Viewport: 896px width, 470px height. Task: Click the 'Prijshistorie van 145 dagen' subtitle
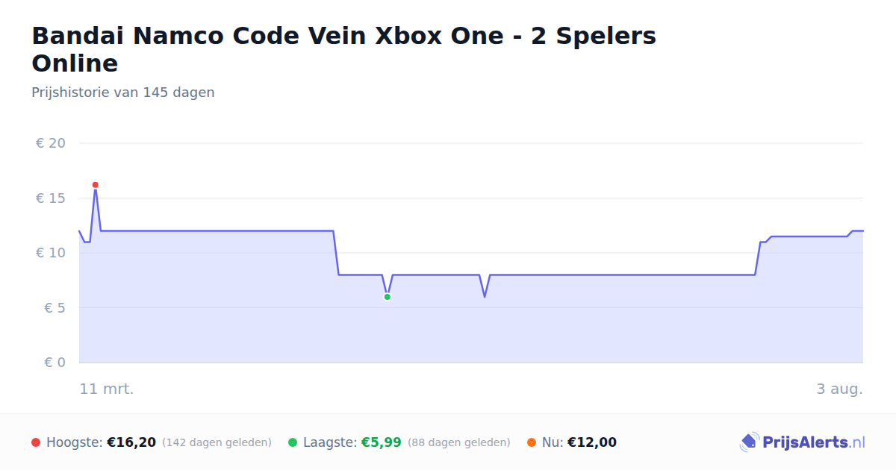123,93
